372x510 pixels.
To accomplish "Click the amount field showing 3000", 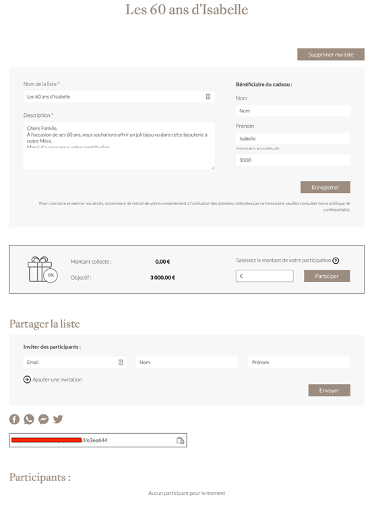I will pyautogui.click(x=293, y=160).
